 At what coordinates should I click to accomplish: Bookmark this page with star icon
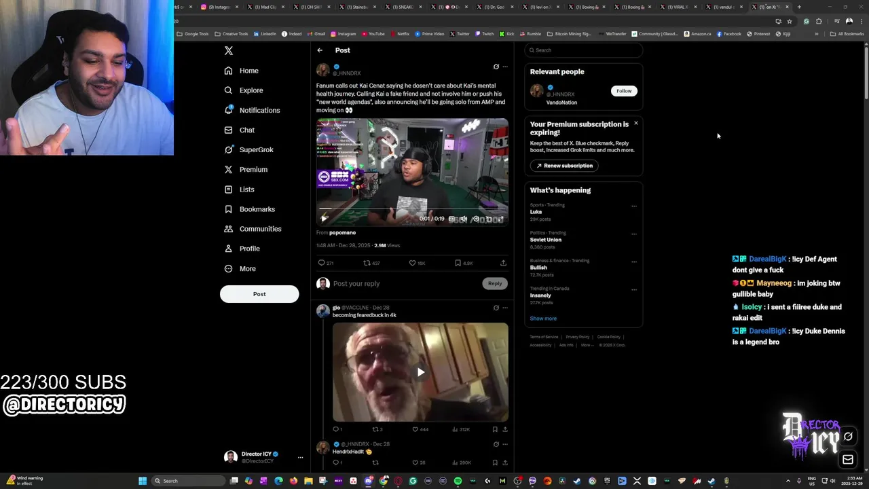click(x=790, y=21)
